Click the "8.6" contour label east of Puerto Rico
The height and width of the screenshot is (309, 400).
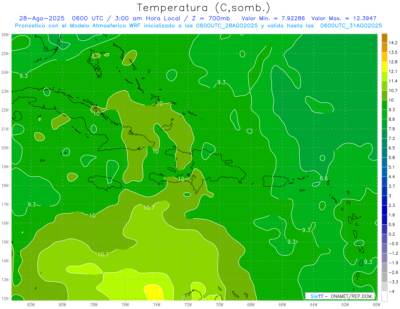click(x=324, y=178)
